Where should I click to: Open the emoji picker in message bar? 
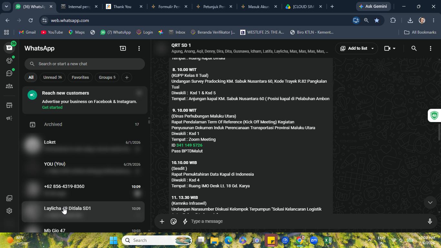pos(174,221)
